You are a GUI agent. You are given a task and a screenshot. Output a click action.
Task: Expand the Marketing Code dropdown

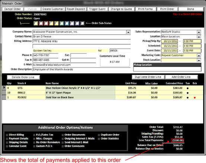click(x=199, y=55)
